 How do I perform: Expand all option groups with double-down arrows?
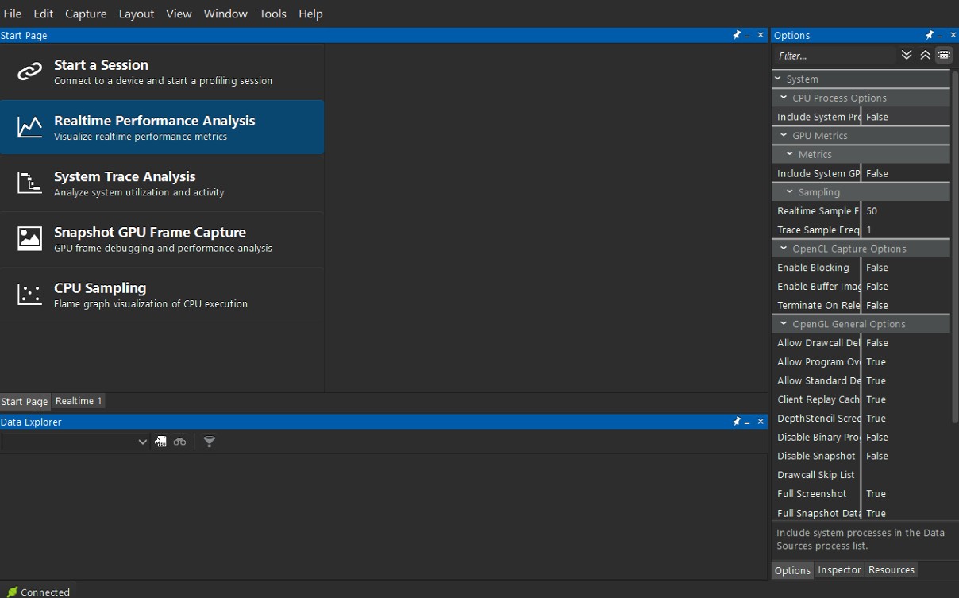907,55
